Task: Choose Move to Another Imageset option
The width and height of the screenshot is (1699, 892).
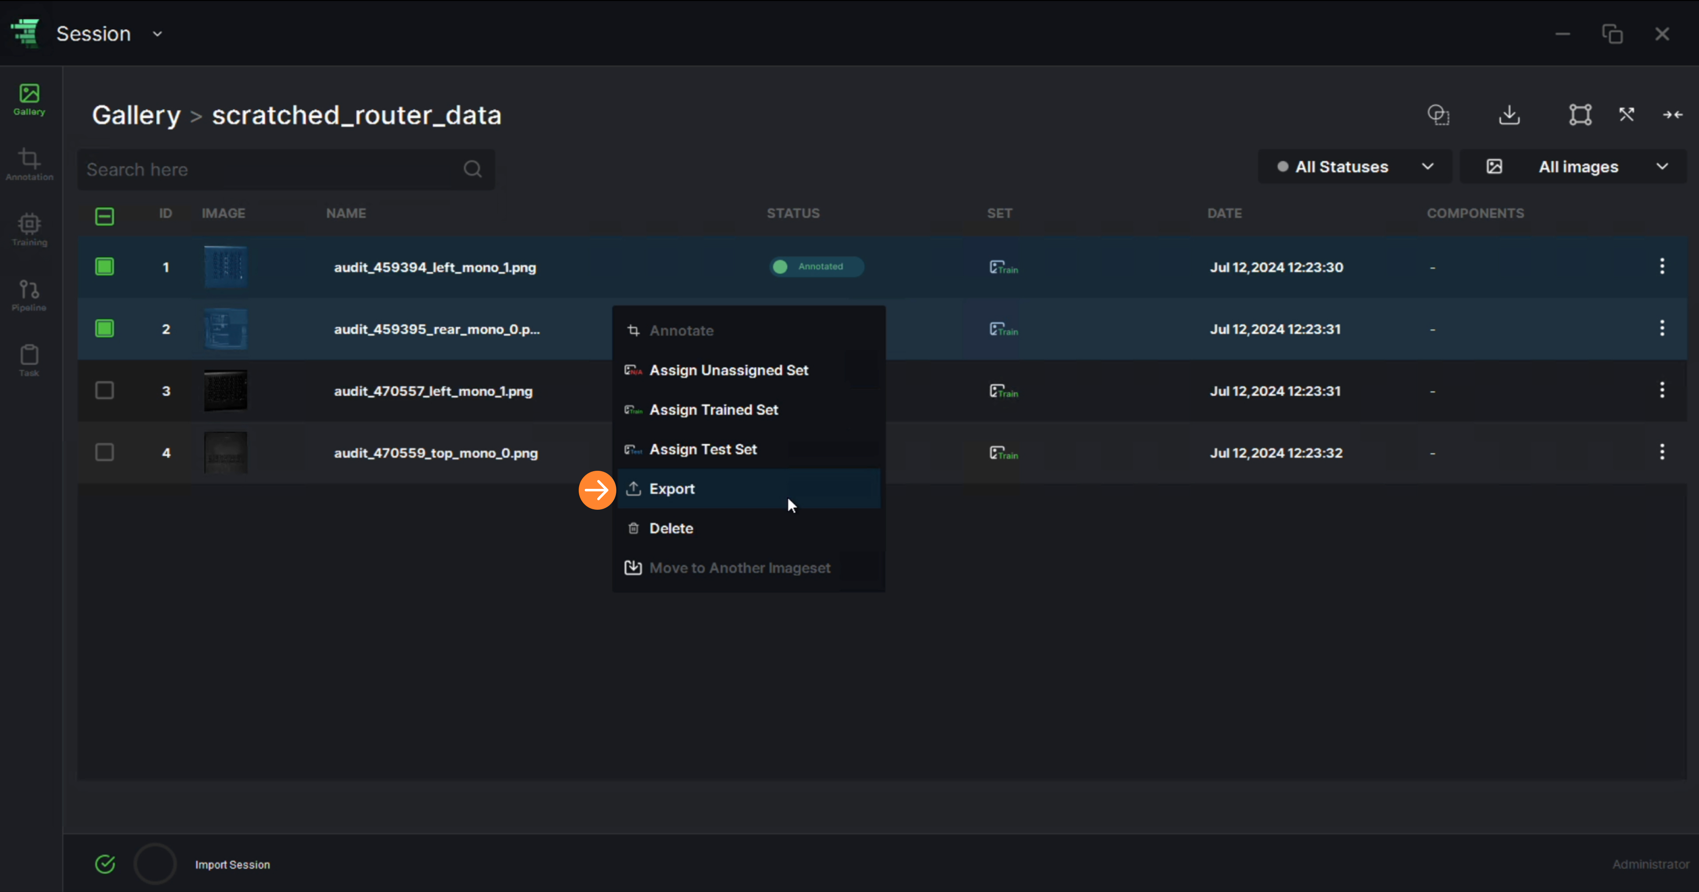Action: click(749, 568)
